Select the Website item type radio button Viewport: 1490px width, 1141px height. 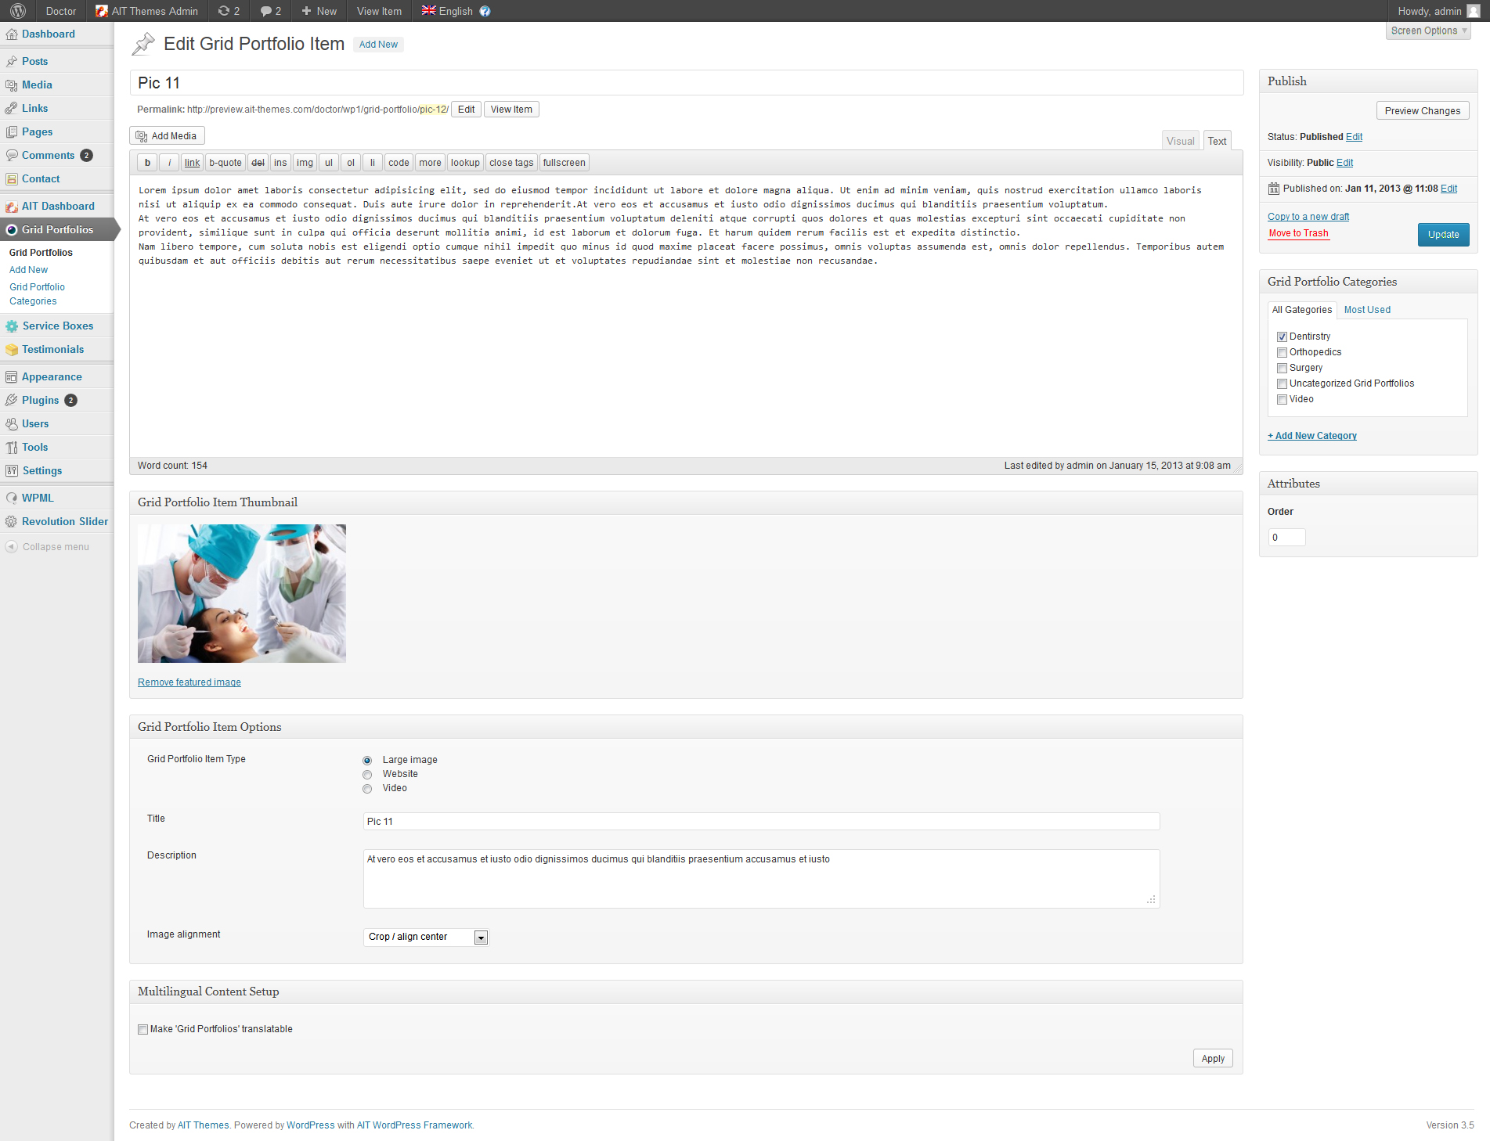[367, 775]
